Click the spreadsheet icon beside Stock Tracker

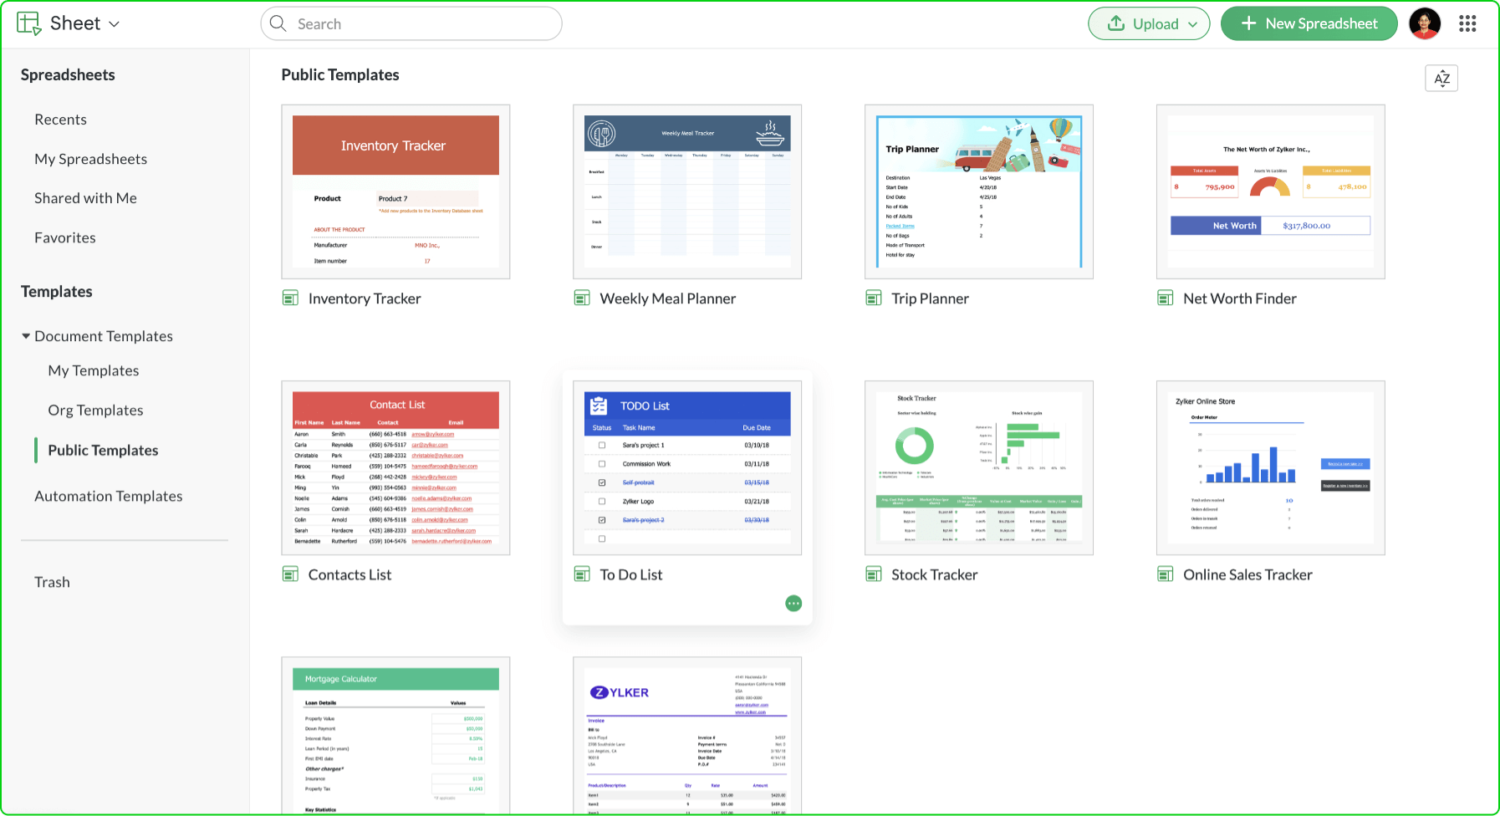874,574
